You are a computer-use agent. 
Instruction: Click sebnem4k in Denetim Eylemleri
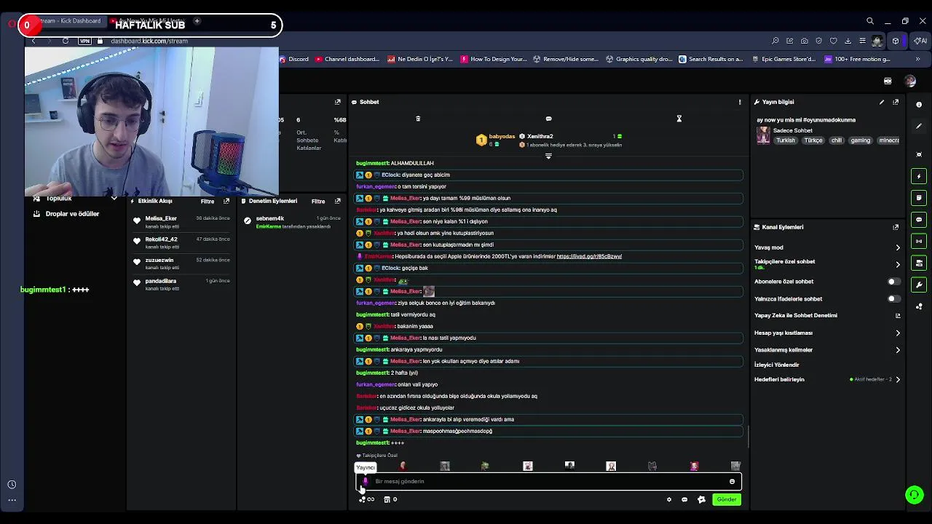tap(270, 218)
